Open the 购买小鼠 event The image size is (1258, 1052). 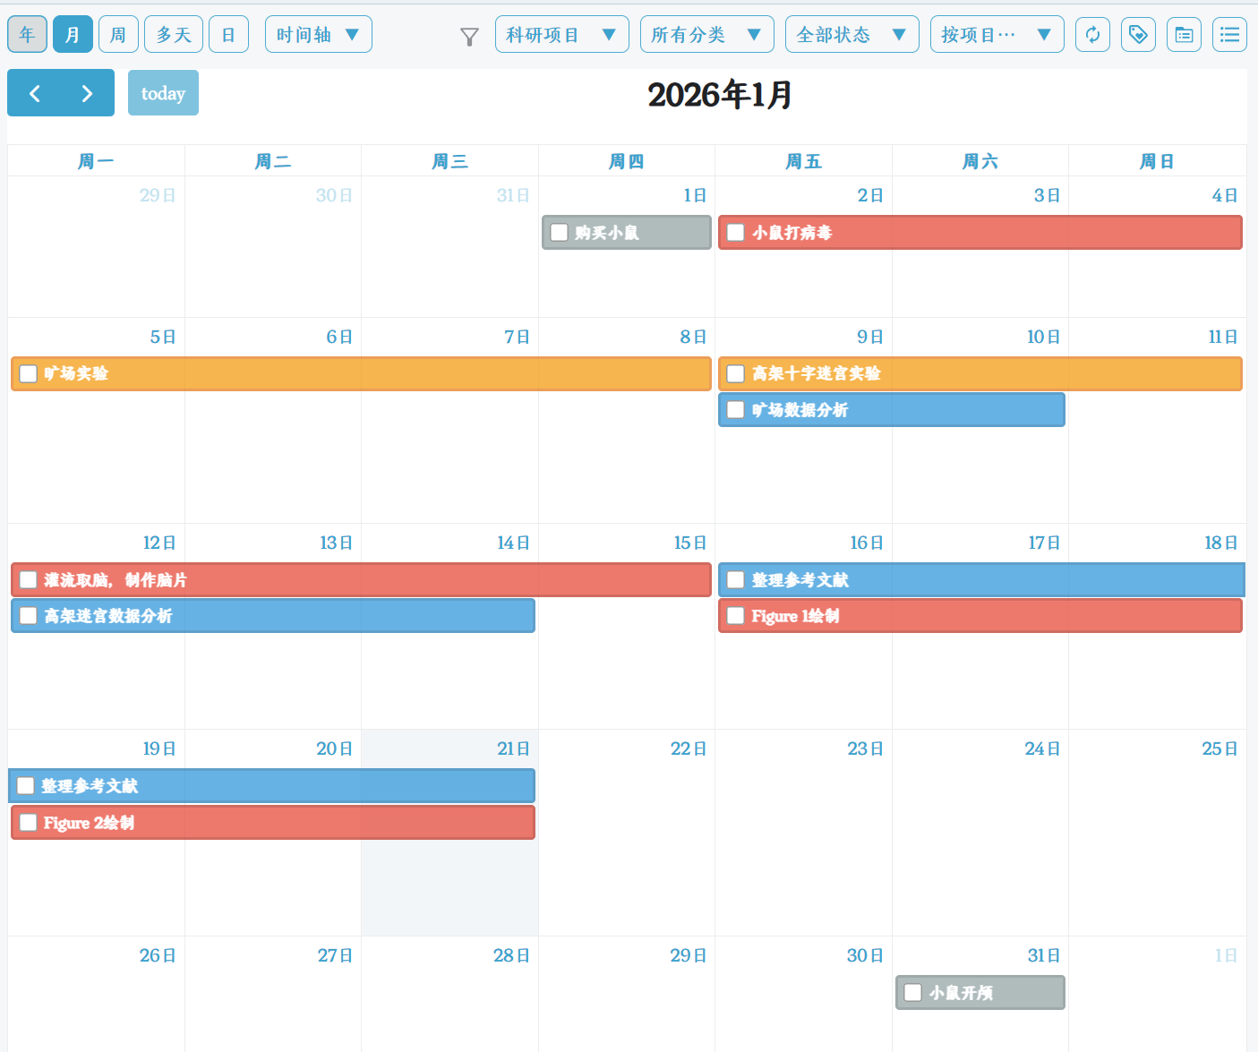(x=627, y=233)
